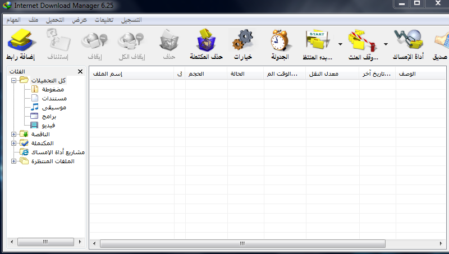The width and height of the screenshot is (449, 254).
Task: Expand the Queues (الملفات المنتظرة) tree node
Action: [13, 161]
